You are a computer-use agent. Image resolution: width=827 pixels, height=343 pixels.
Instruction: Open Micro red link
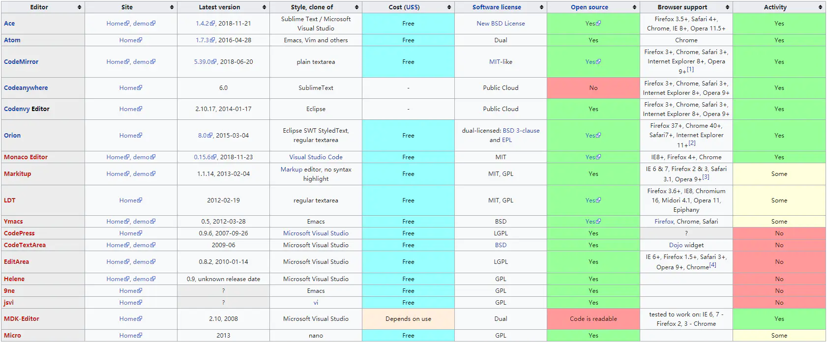pyautogui.click(x=12, y=336)
